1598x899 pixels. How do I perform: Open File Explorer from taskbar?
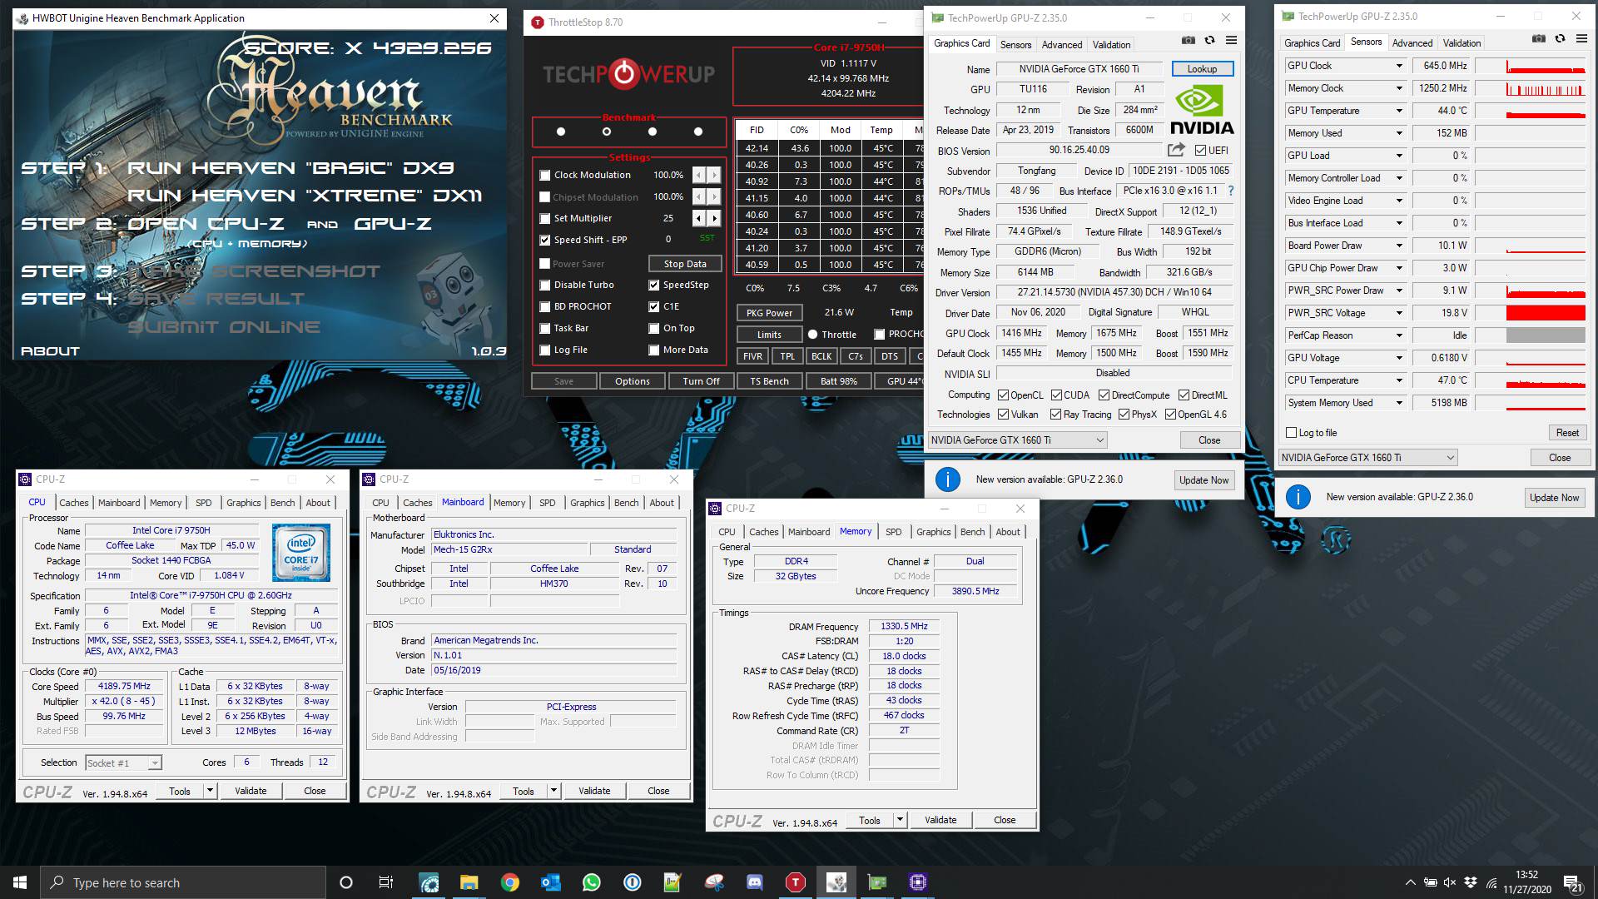[469, 882]
